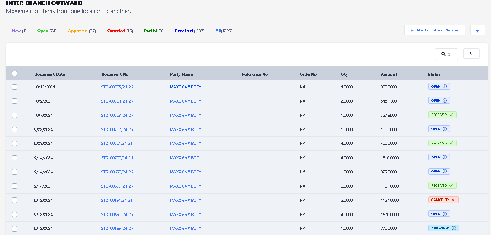Click X icon on the Canceled status badge
This screenshot has height=235, width=491.
tap(453, 200)
